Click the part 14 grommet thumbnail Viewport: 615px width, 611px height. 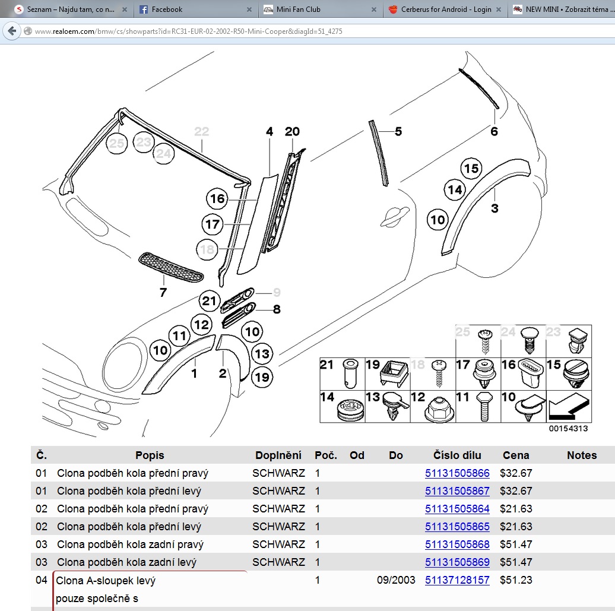tap(348, 410)
